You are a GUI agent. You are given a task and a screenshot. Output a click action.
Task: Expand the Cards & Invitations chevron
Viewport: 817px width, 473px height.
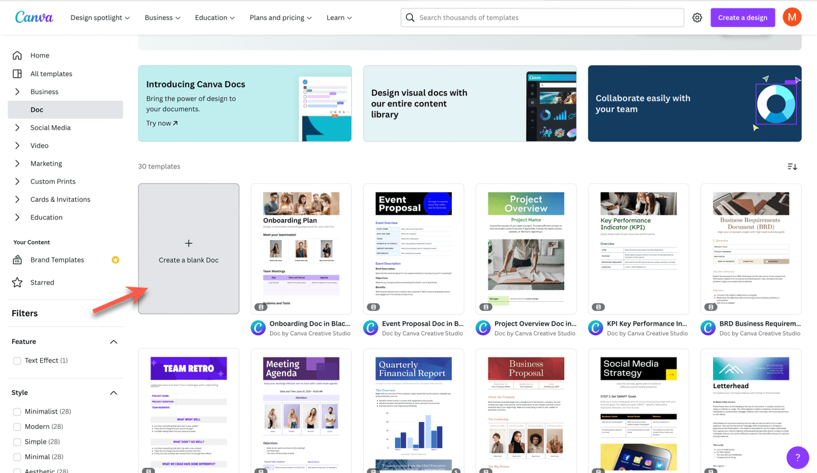point(17,199)
